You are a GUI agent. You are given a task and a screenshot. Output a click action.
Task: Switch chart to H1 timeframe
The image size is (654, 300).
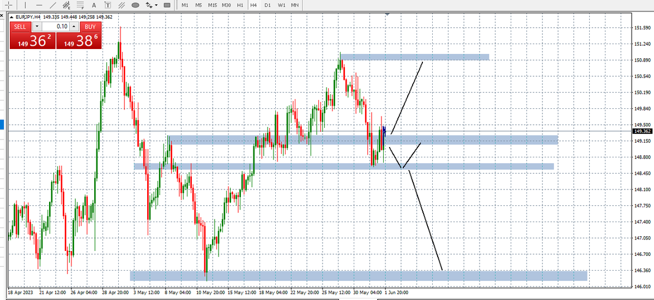click(x=240, y=5)
